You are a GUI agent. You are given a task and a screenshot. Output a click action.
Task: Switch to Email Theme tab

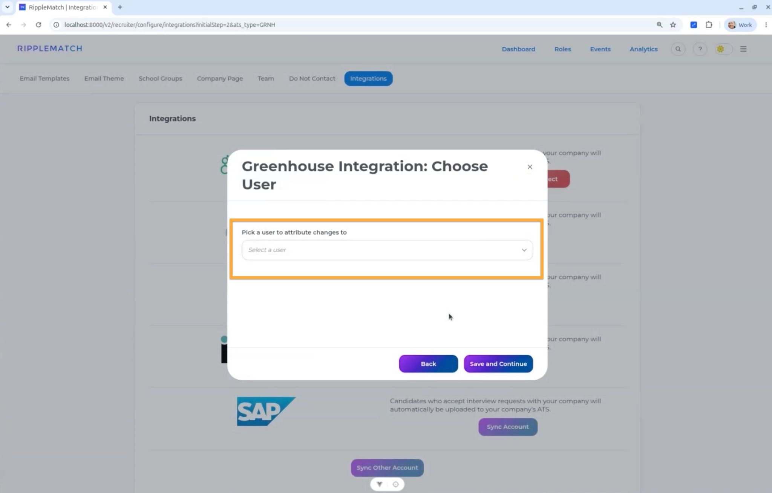point(104,79)
